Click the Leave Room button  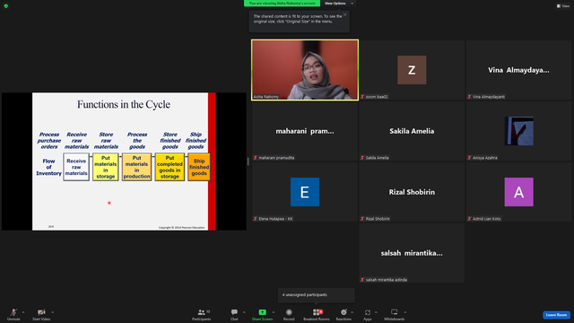click(556, 315)
